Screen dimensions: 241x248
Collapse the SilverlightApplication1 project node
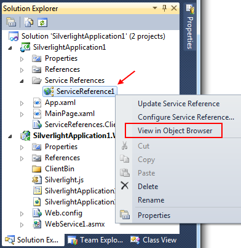tap(10, 48)
